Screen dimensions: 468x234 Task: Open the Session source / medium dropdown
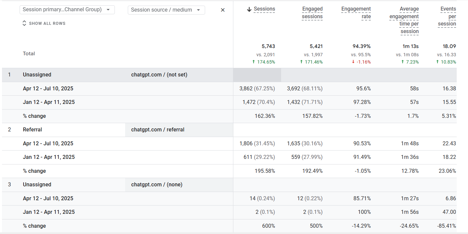click(166, 10)
